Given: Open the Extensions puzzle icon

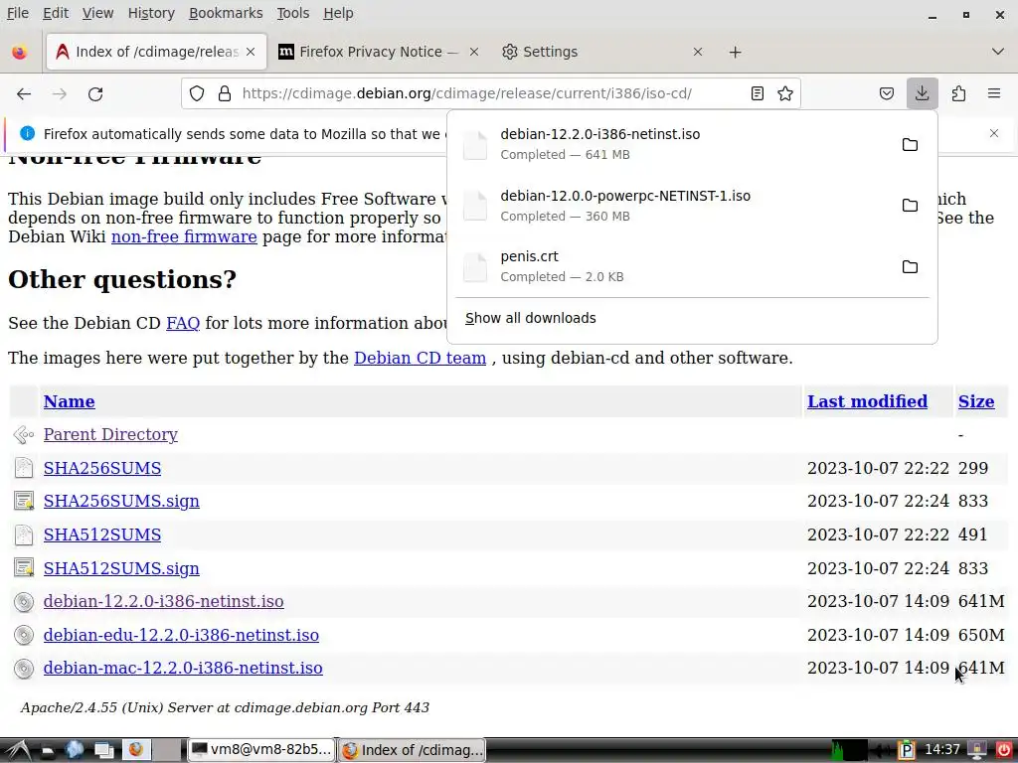Looking at the screenshot, I should click(958, 93).
